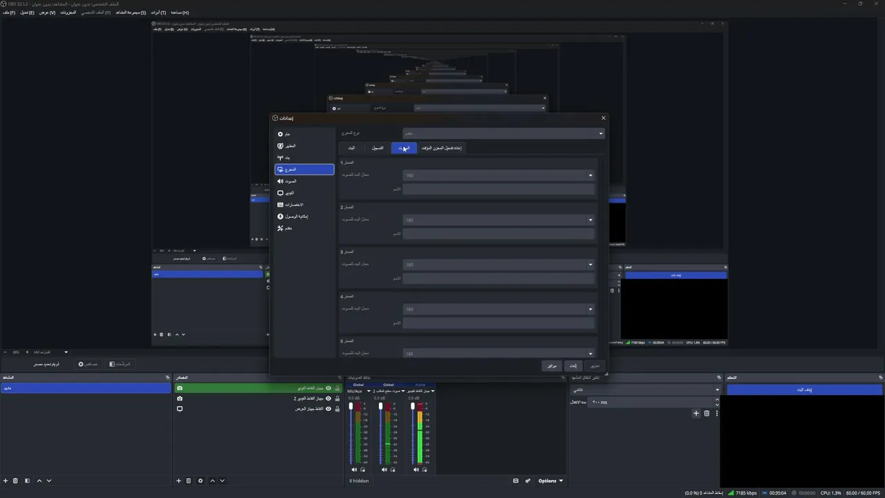The image size is (885, 498).
Task: Toggle lock on video capture device 2
Action: pos(337,398)
